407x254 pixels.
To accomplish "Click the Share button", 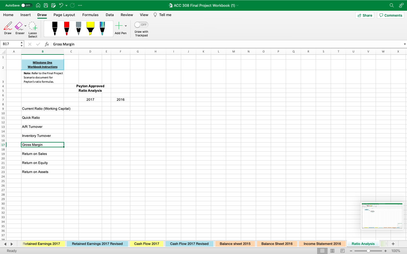I will pyautogui.click(x=365, y=15).
